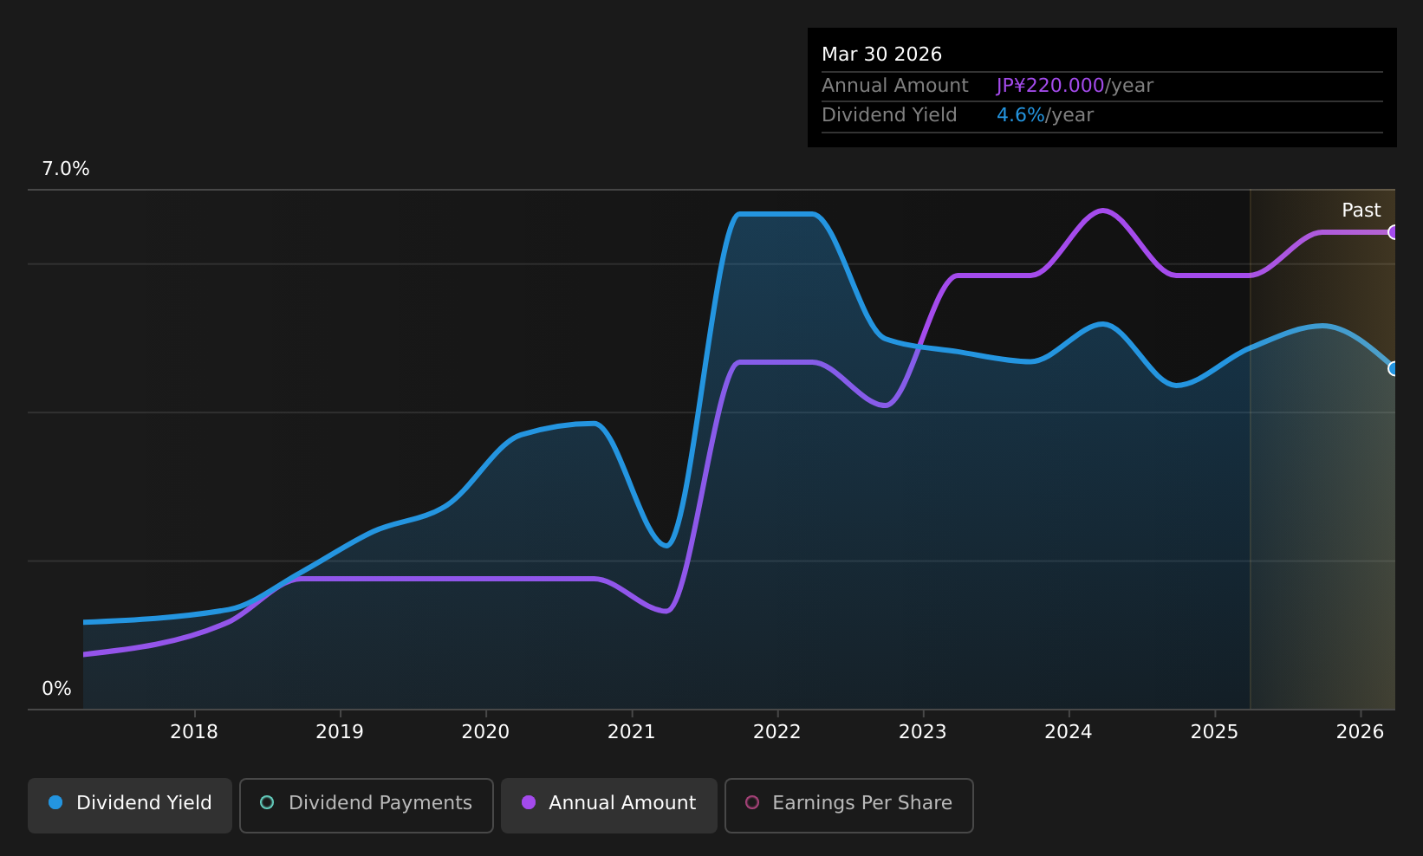Click the JP¥220.000/year tooltip value
Image resolution: width=1423 pixels, height=856 pixels.
click(1075, 86)
